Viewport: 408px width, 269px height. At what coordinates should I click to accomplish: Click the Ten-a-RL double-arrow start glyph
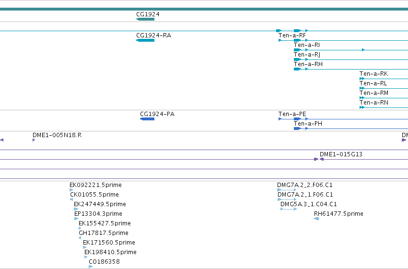[361, 88]
